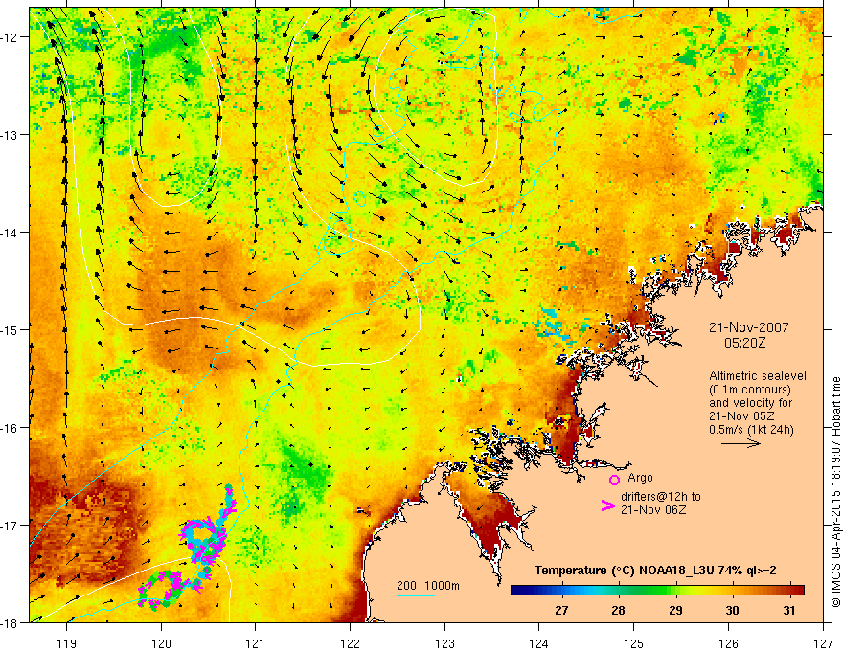Click the date label 21-Nov-2007
This screenshot has width=843, height=651.
pos(748,327)
